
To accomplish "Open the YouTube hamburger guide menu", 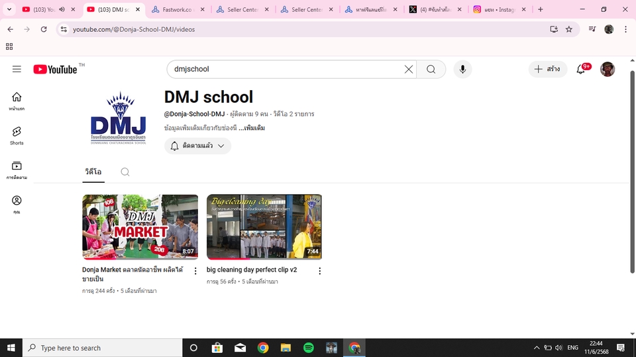I will click(17, 69).
